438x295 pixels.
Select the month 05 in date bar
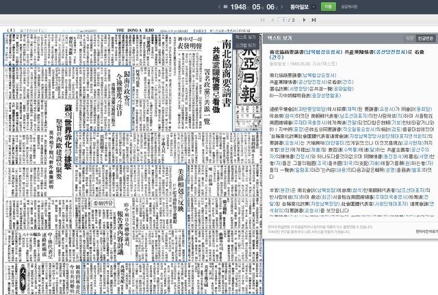(256, 7)
